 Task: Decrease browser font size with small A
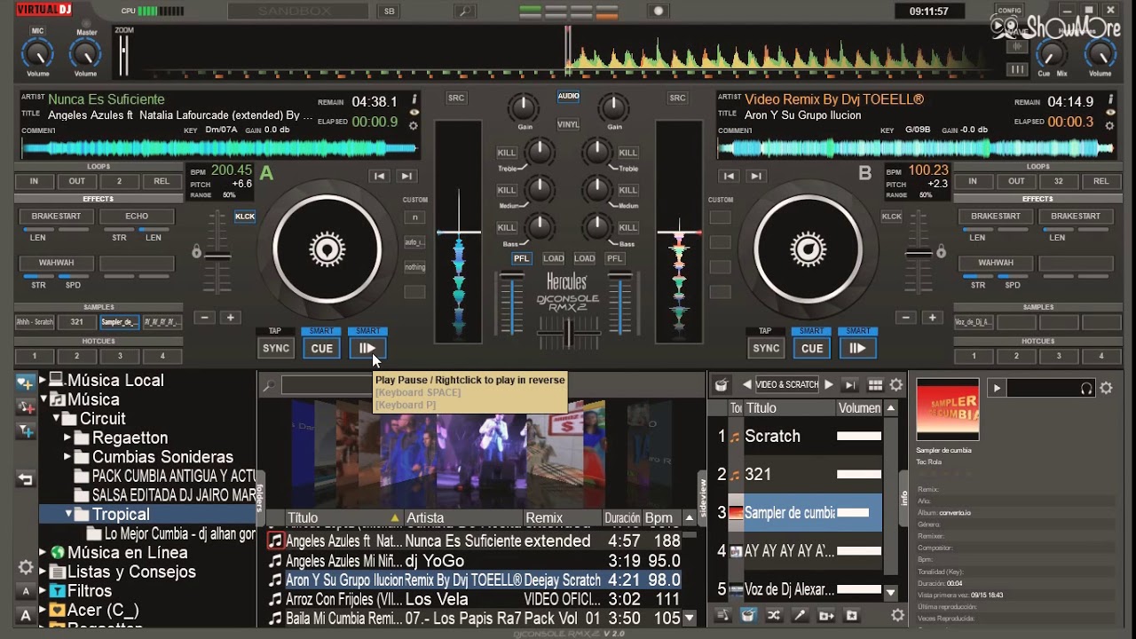pos(26,591)
